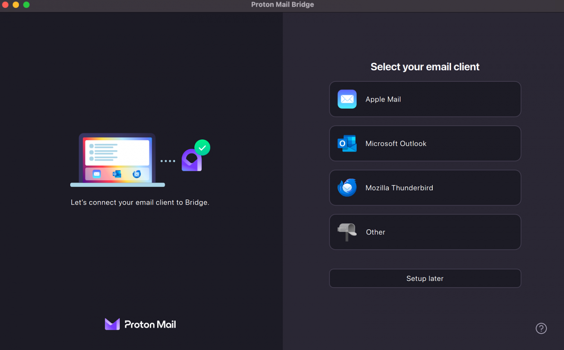
Task: Click the Proton Mail Bridge title bar
Action: [282, 4]
